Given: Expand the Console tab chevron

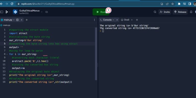Looking at the screenshot, I should pyautogui.click(x=113, y=20).
